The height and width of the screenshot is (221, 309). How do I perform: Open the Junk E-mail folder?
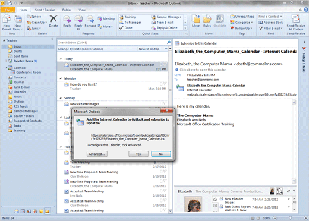(21, 87)
